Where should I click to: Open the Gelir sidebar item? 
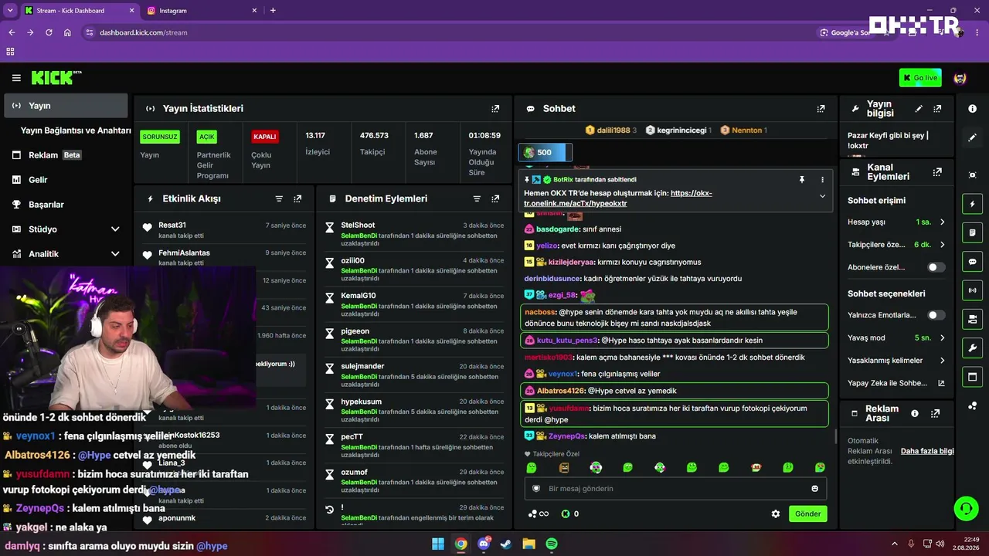66,180
